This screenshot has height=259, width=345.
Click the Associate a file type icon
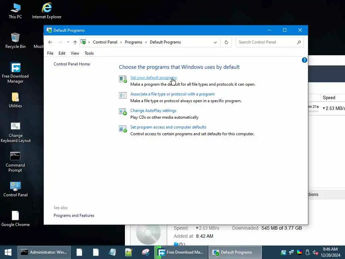pyautogui.click(x=123, y=95)
